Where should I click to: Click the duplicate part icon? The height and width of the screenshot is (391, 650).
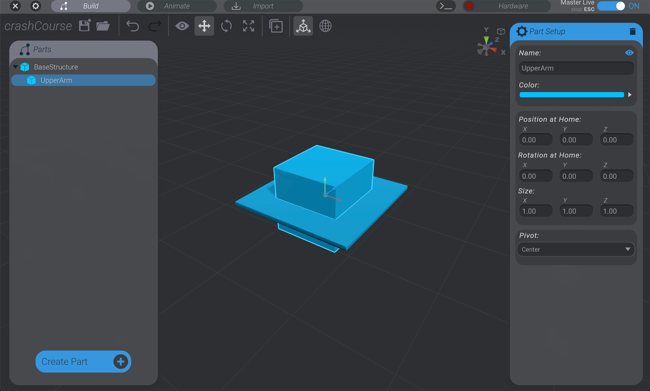(x=276, y=26)
